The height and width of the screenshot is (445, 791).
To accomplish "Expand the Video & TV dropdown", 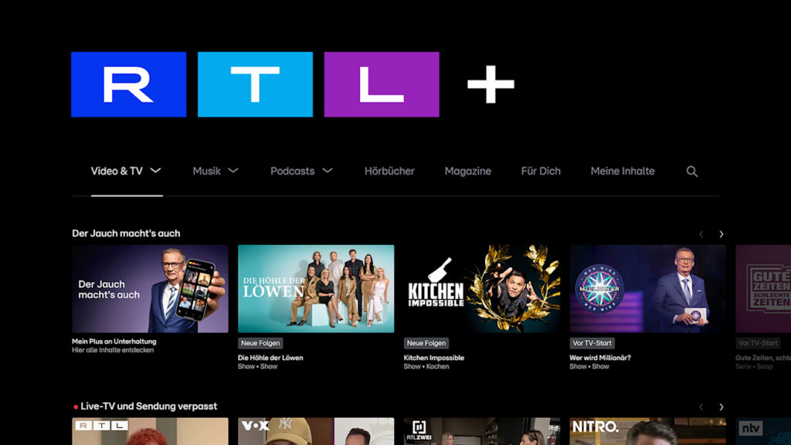I will tap(126, 171).
